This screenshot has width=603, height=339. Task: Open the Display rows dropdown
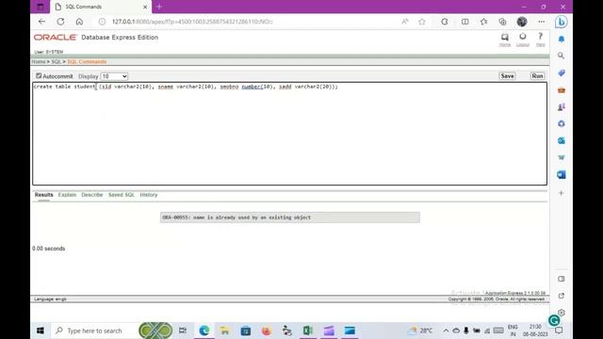pos(114,76)
